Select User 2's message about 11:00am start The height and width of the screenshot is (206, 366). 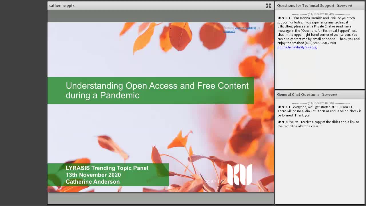coord(319,111)
